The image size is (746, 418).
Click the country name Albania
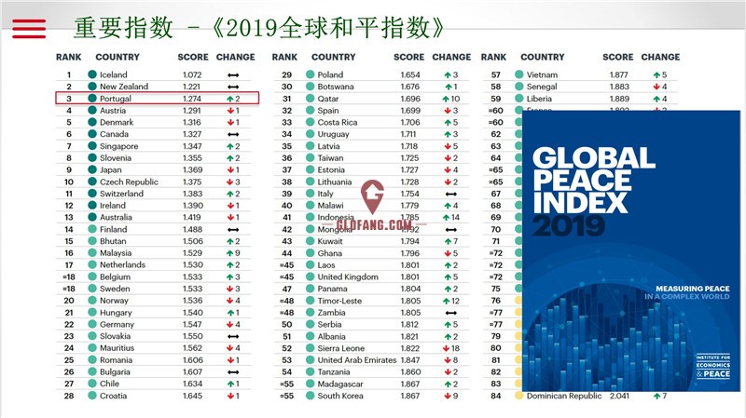[x=331, y=336]
